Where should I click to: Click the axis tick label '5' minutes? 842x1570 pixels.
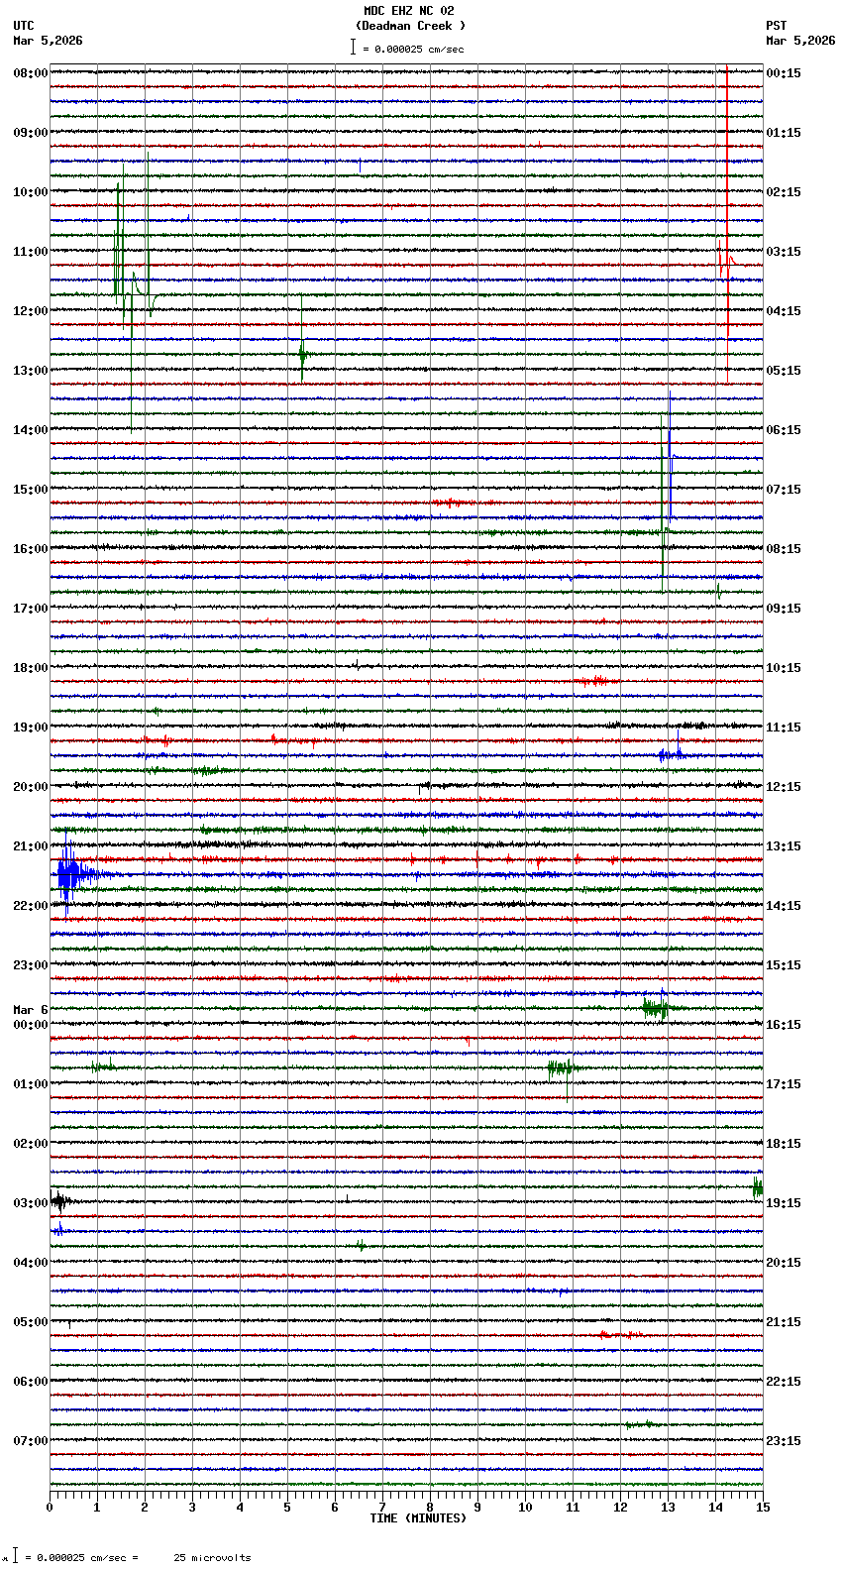click(x=287, y=1508)
